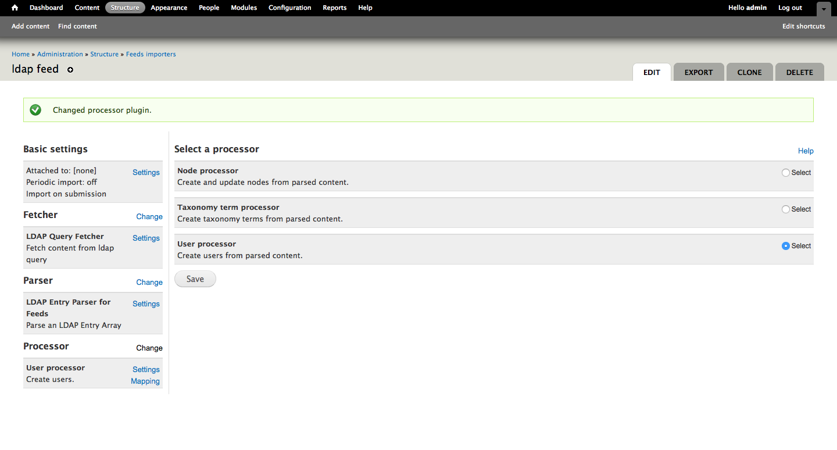Switch to the DELETE tab
Screen dimensions: 837x450
coord(800,72)
